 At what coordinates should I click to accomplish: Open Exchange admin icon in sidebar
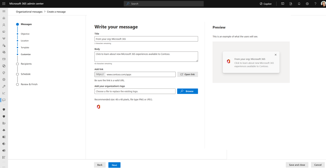pos(4,137)
